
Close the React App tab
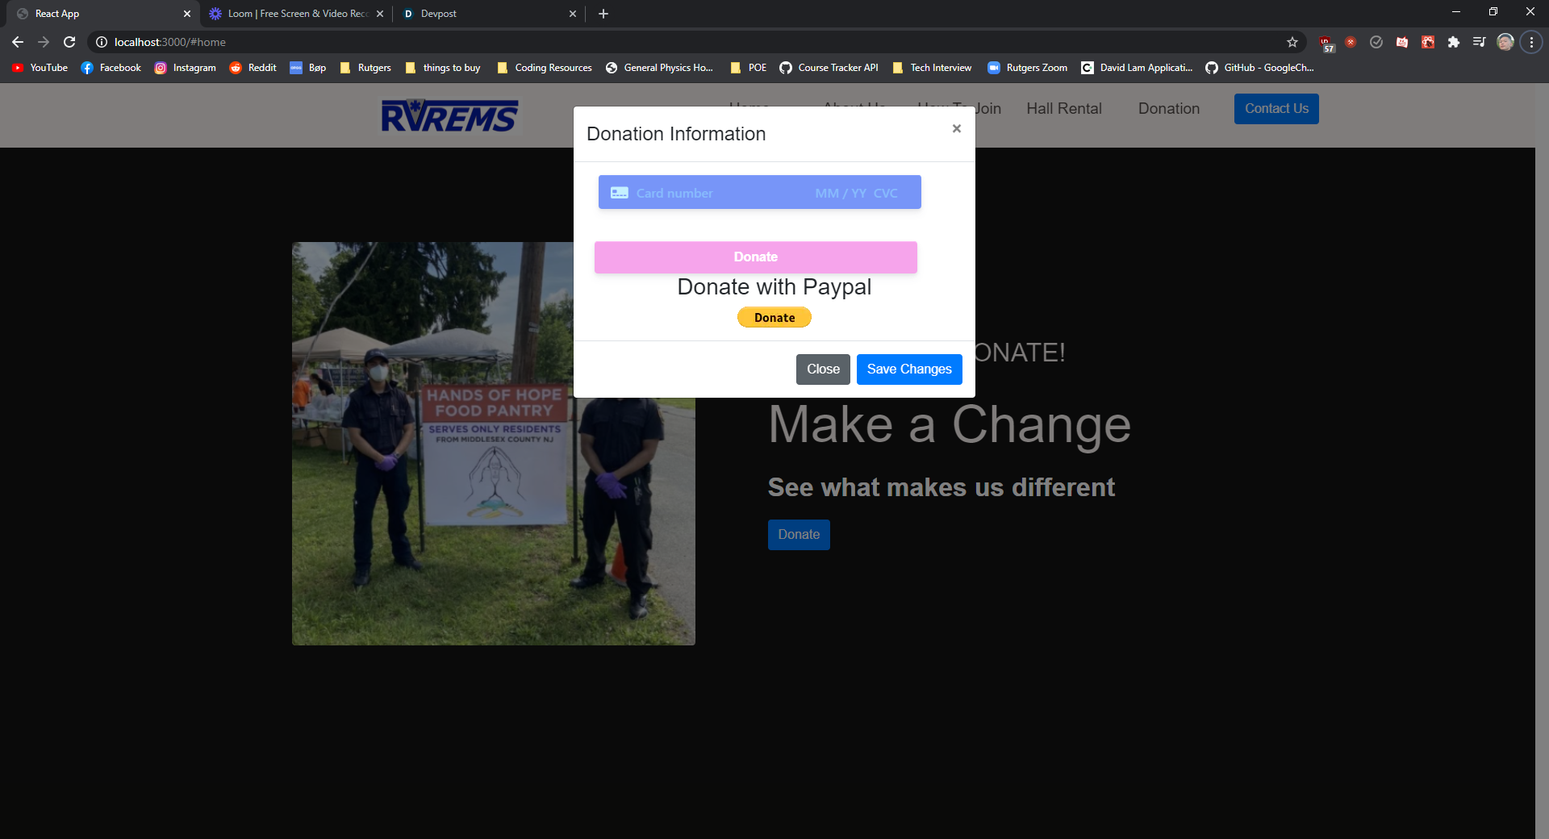click(x=187, y=14)
